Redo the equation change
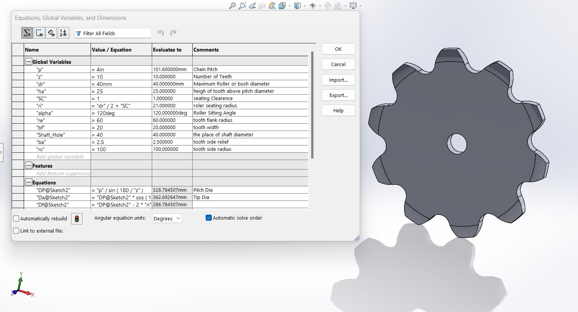The image size is (578, 312). click(173, 33)
